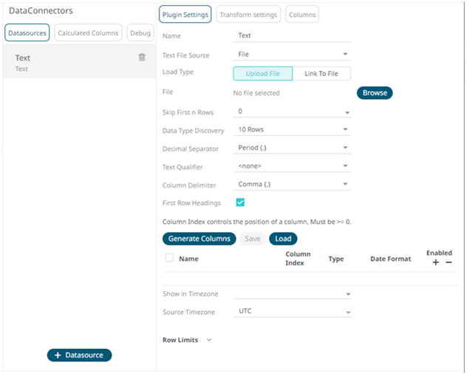Image resolution: width=467 pixels, height=374 pixels.
Task: Expand the Row Limits section
Action: coord(187,340)
